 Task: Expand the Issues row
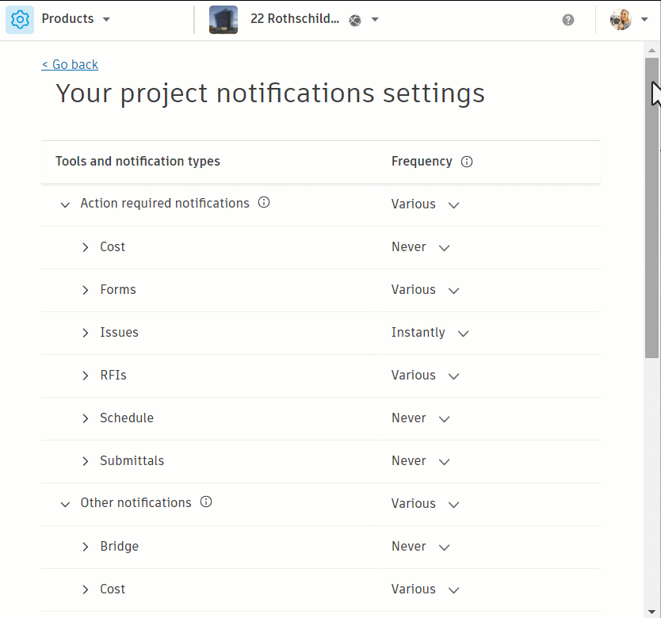click(86, 333)
